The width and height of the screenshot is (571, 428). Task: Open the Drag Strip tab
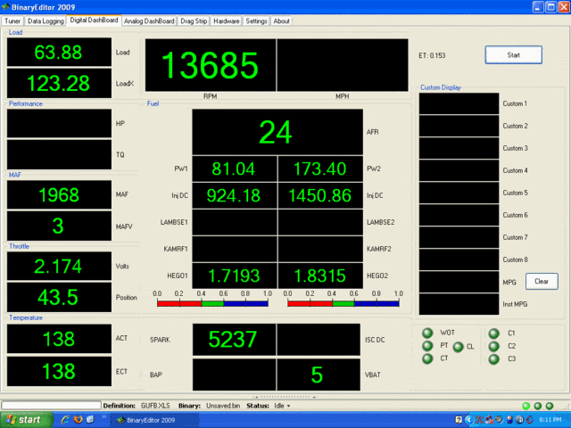pos(194,21)
